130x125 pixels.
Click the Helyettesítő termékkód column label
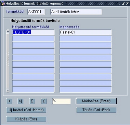31,27
